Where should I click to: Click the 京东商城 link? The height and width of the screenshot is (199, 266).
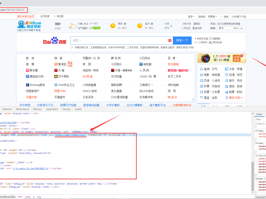173,64
